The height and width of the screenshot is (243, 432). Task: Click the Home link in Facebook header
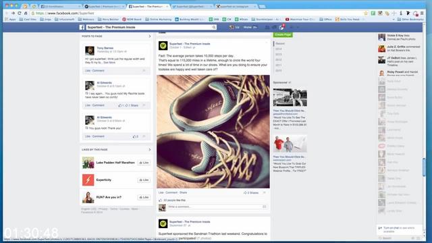point(248,27)
